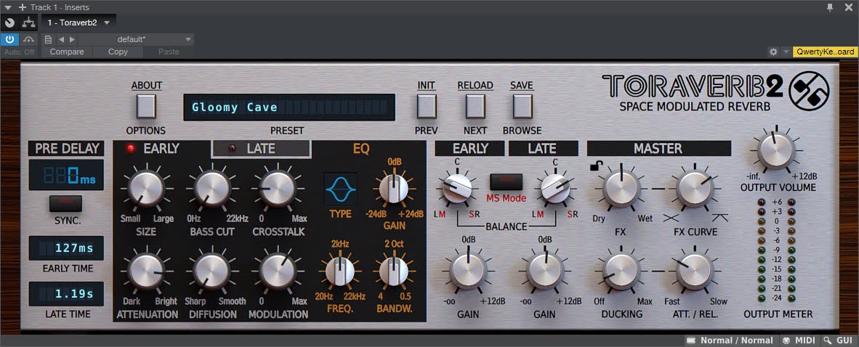The image size is (859, 347).
Task: Click the SAVE / BROWSE button
Action: point(523,106)
